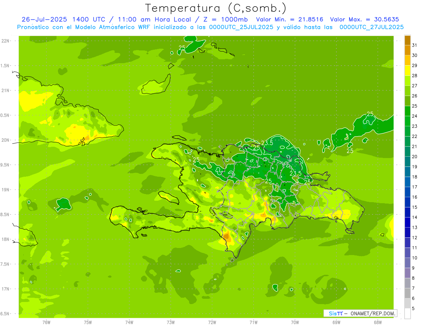Click the 68W longitude axis label

[x=378, y=322]
